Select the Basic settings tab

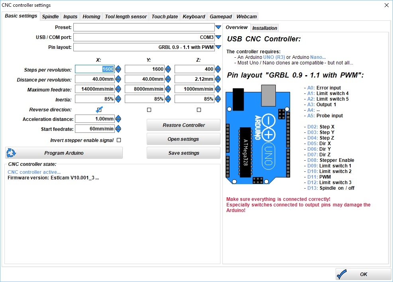pyautogui.click(x=21, y=16)
